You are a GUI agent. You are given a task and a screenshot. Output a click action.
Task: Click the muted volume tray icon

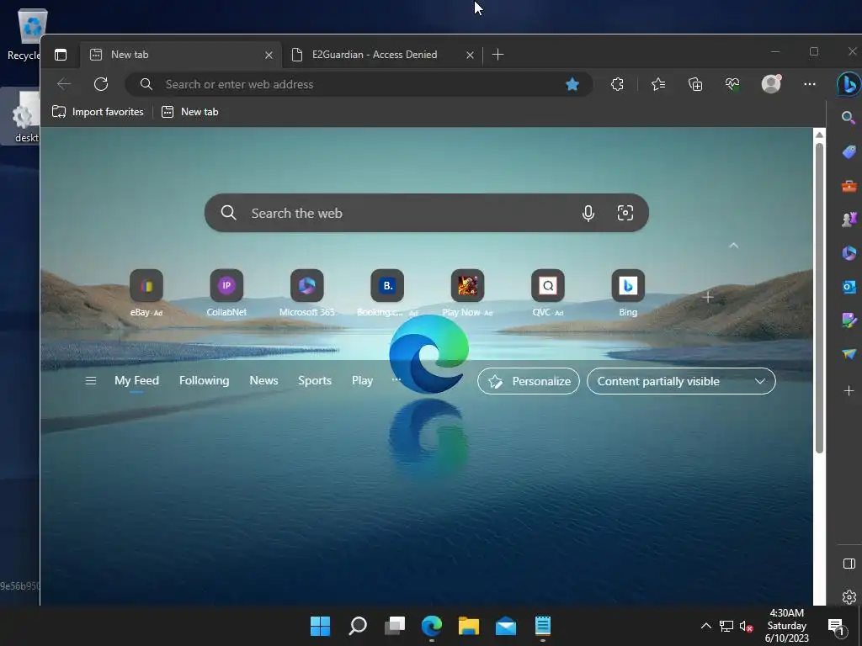tap(746, 626)
